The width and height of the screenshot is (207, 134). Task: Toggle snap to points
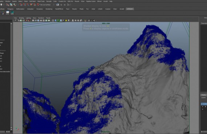(28, 5)
